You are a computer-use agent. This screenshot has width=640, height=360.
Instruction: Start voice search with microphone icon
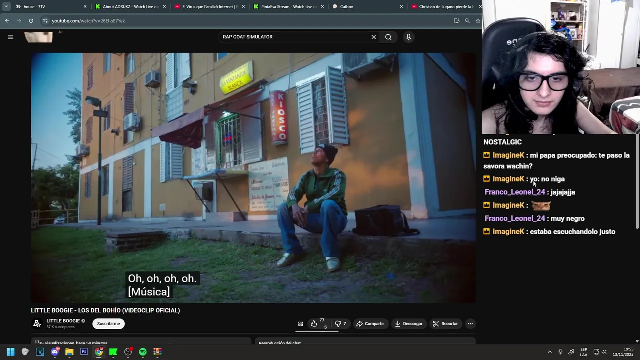tap(408, 37)
